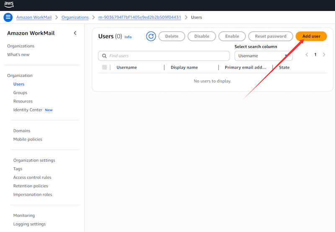Open the hamburger navigation menu icon
This screenshot has height=232, width=335.
coord(8,17)
